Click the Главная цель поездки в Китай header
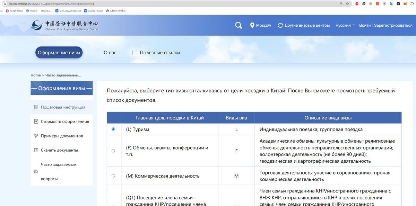 click(170, 118)
